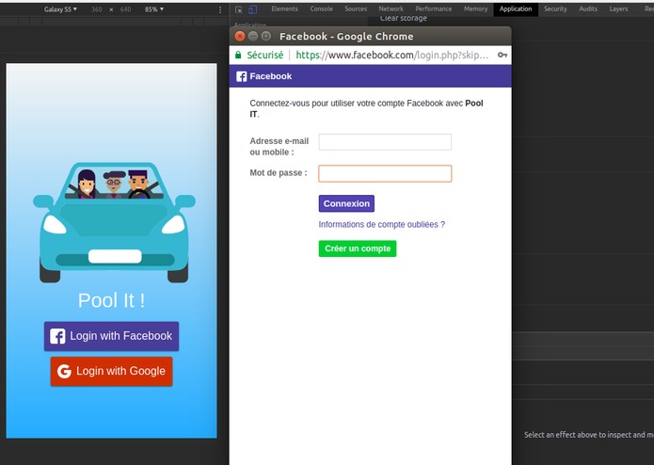Image resolution: width=654 pixels, height=465 pixels.
Task: Switch to the Sources tab
Action: (x=356, y=8)
